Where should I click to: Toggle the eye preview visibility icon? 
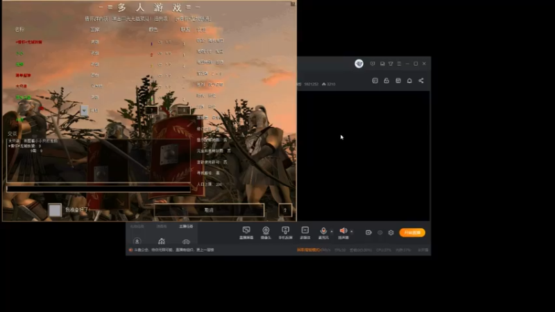[379, 232]
